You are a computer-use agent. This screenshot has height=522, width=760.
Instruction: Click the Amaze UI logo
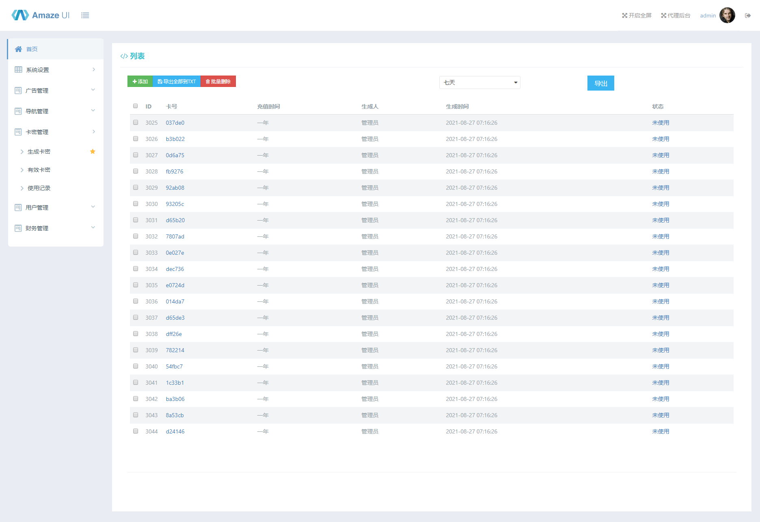tap(41, 15)
